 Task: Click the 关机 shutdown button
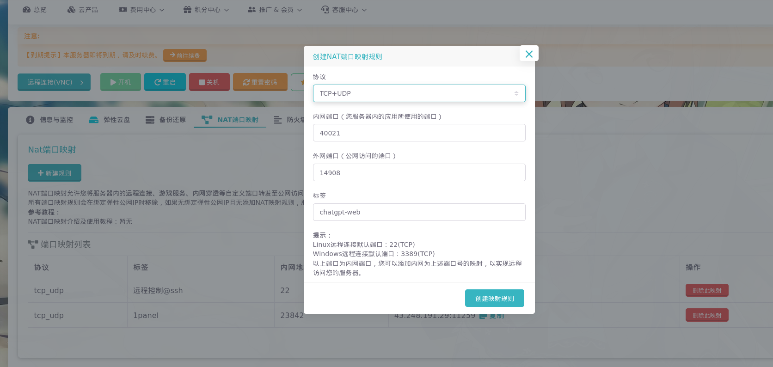[209, 82]
